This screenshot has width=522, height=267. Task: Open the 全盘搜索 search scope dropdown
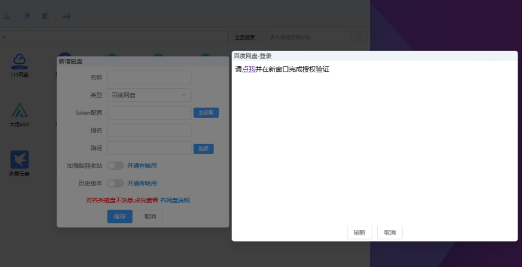249,37
